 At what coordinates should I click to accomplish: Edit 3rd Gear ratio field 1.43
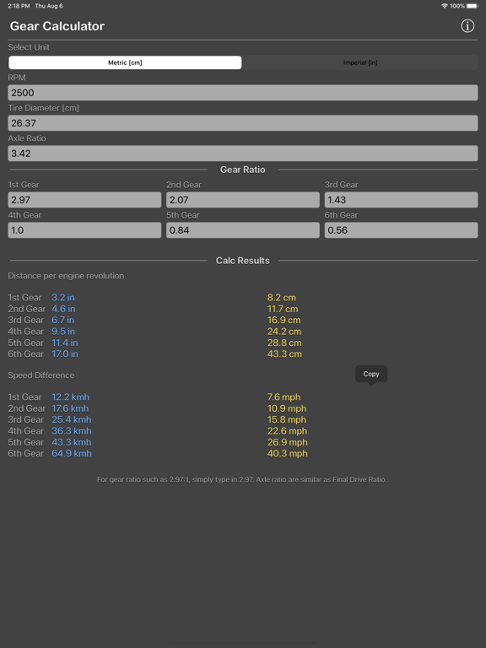[402, 200]
